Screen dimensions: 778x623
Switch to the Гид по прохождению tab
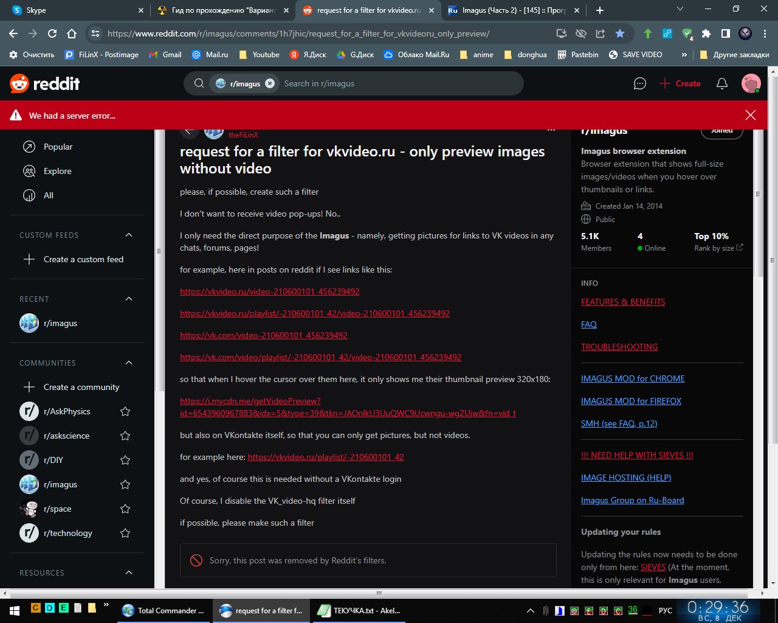tap(222, 10)
